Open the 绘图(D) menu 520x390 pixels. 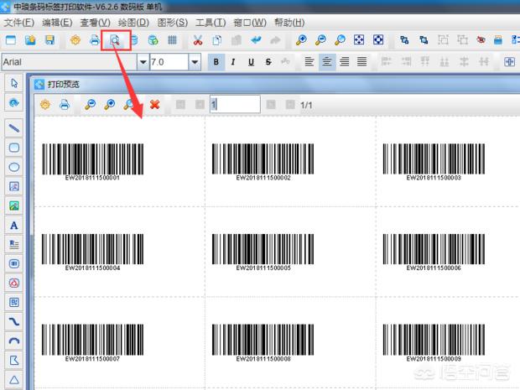pos(133,23)
